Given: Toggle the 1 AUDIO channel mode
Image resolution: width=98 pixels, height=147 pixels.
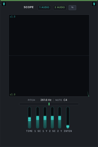Looking at the screenshot, I should pos(44,7).
